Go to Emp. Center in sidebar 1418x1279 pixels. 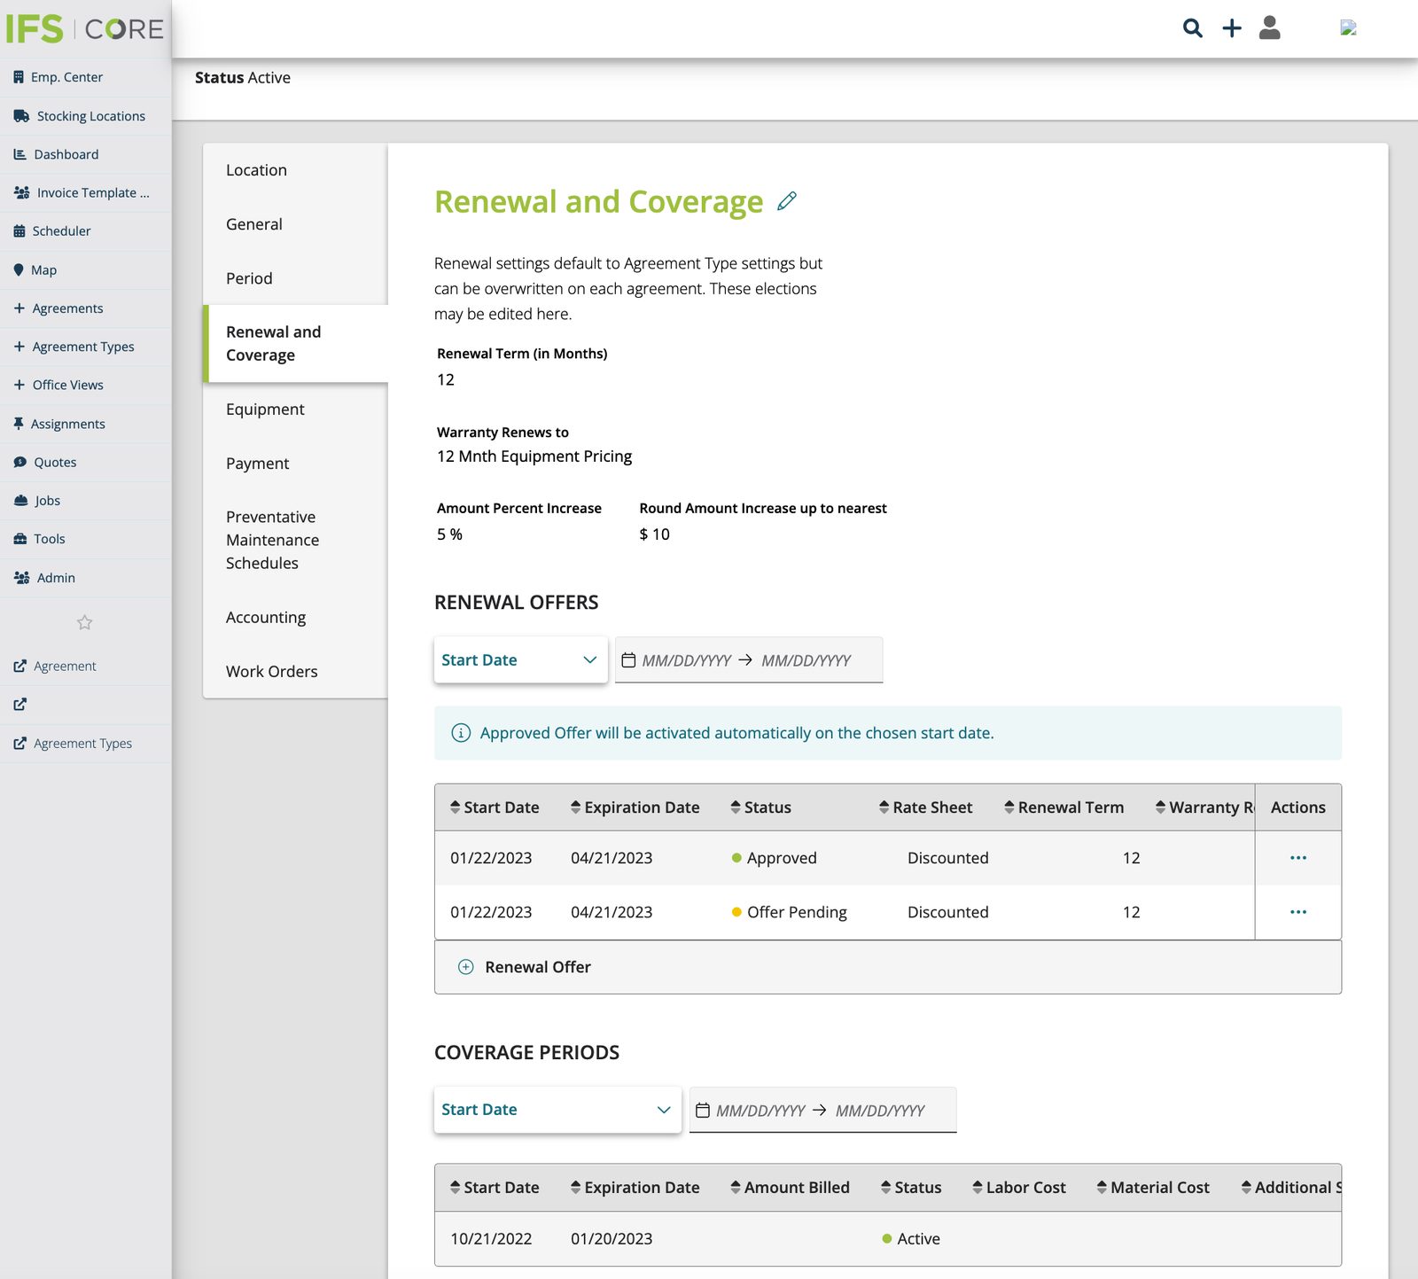point(86,77)
